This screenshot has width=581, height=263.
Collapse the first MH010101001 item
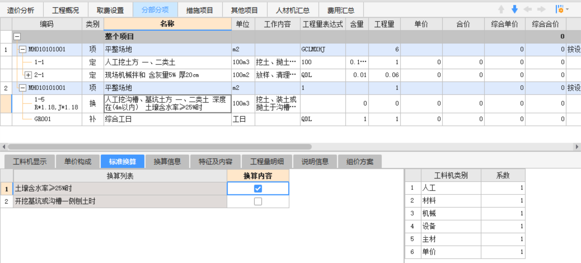pos(23,49)
